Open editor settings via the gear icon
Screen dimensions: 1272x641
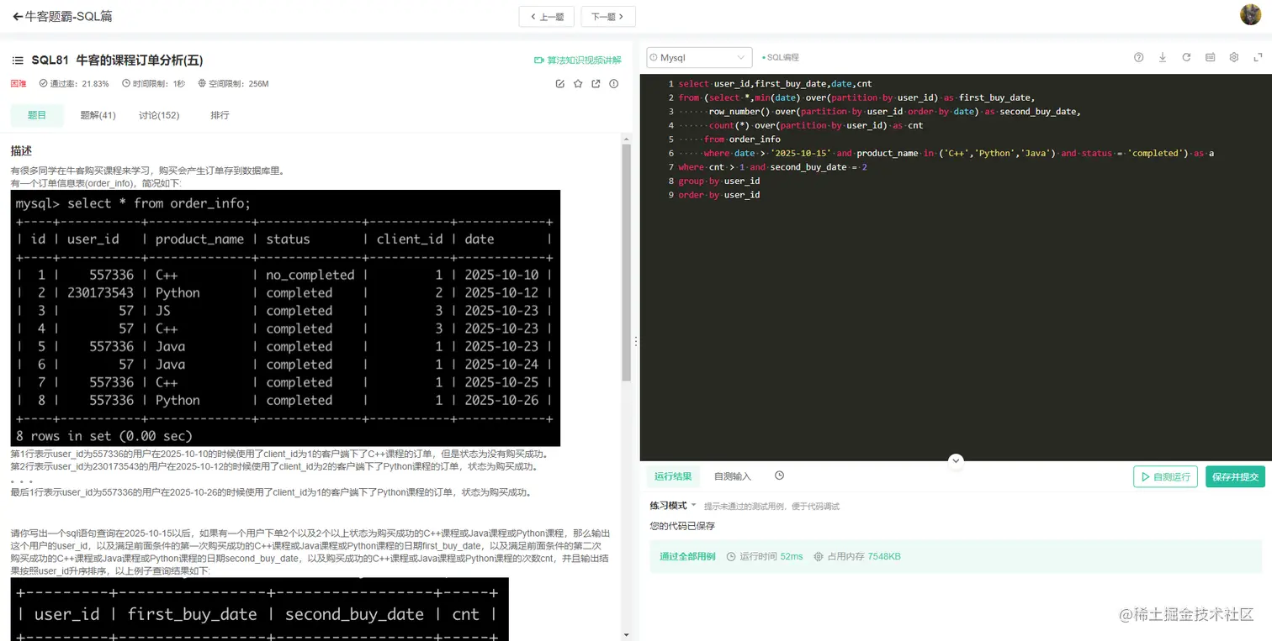[1233, 57]
